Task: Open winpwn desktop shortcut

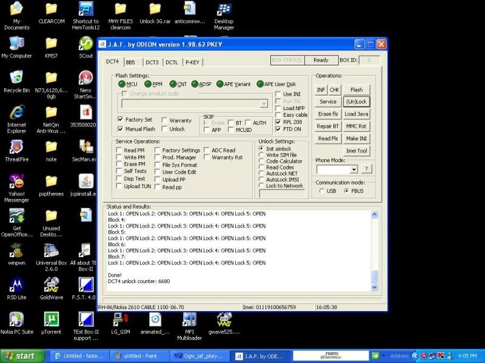Action: [x=17, y=254]
